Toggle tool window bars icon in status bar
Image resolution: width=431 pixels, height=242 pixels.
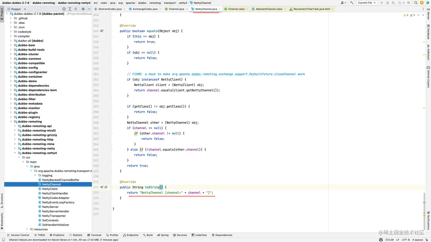pos(3,240)
